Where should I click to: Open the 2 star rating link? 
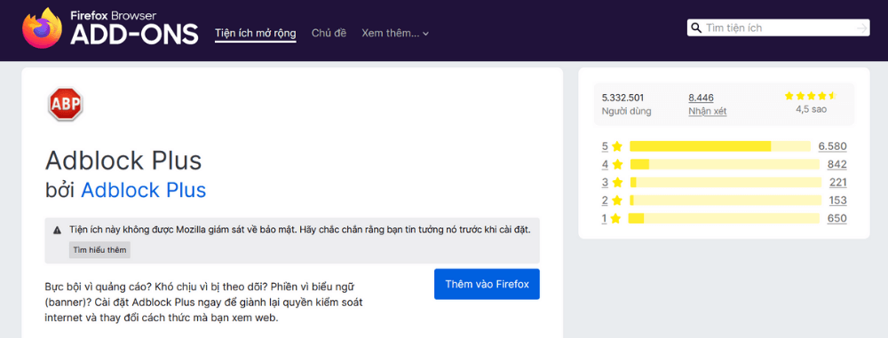[x=612, y=200]
